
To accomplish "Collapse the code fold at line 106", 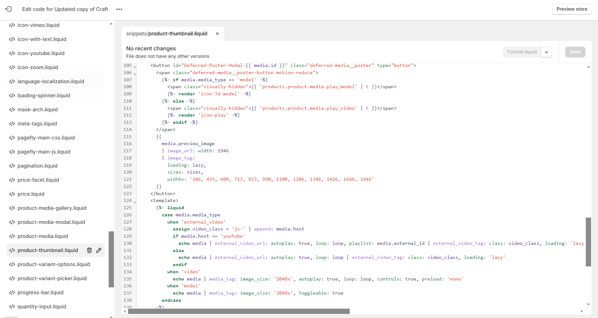I will coord(135,74).
